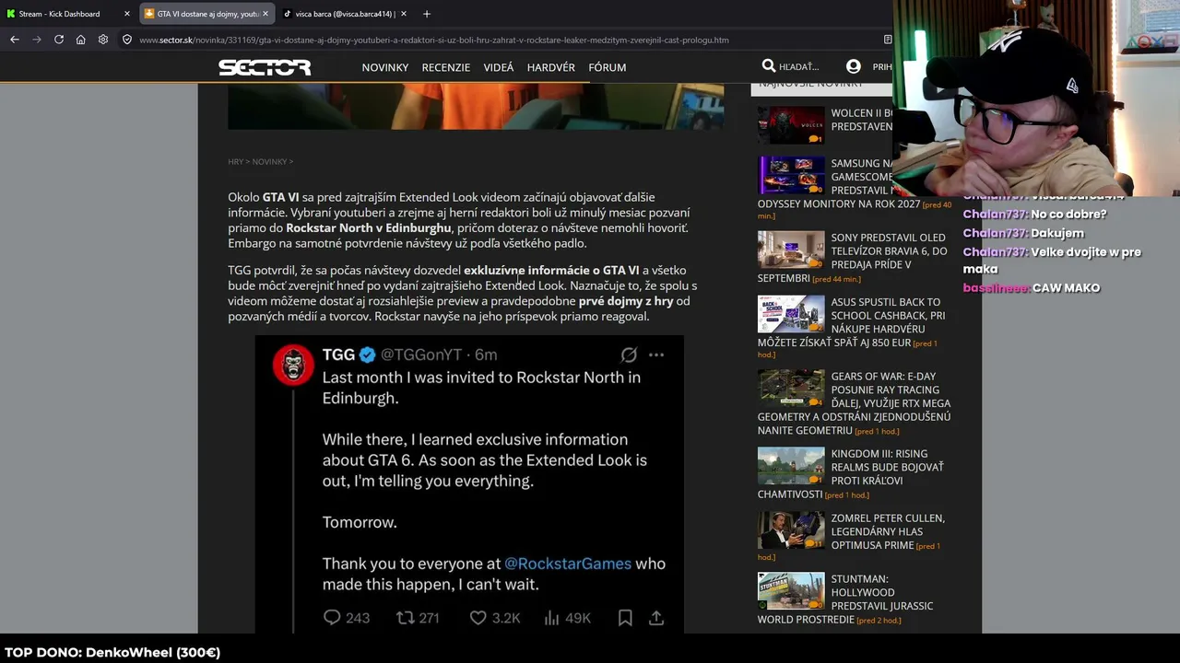Click chat message 'Dakujem'

1057,233
